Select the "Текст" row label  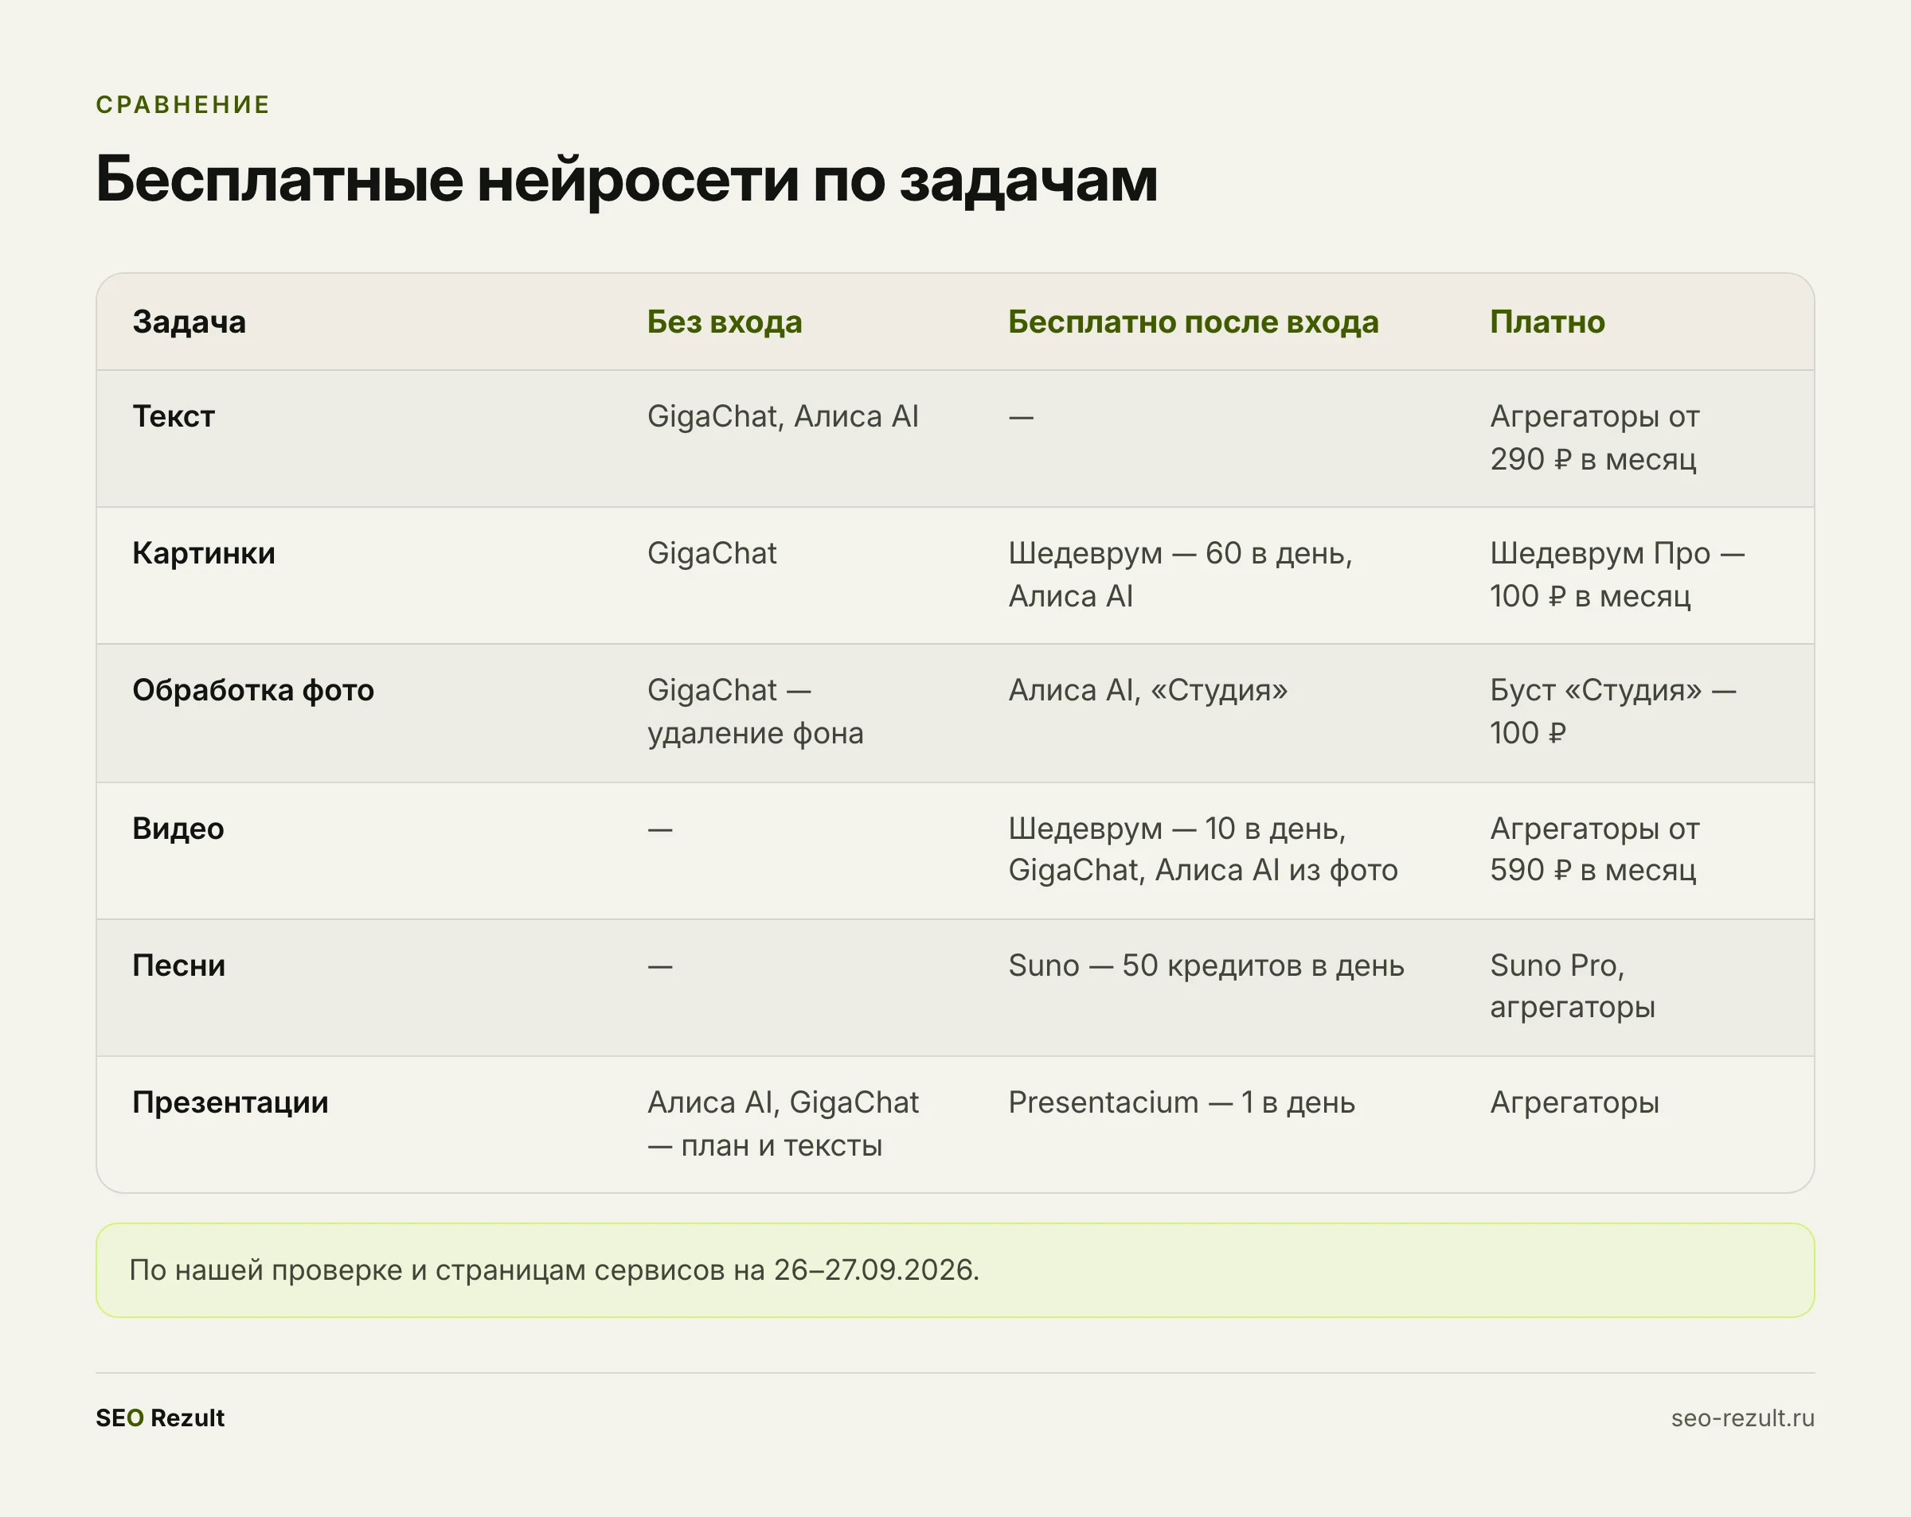tap(173, 416)
